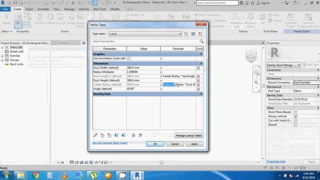Viewport: 320px width, 180px height.
Task: Click the Extrusion ribbon tool
Action: pos(40,19)
